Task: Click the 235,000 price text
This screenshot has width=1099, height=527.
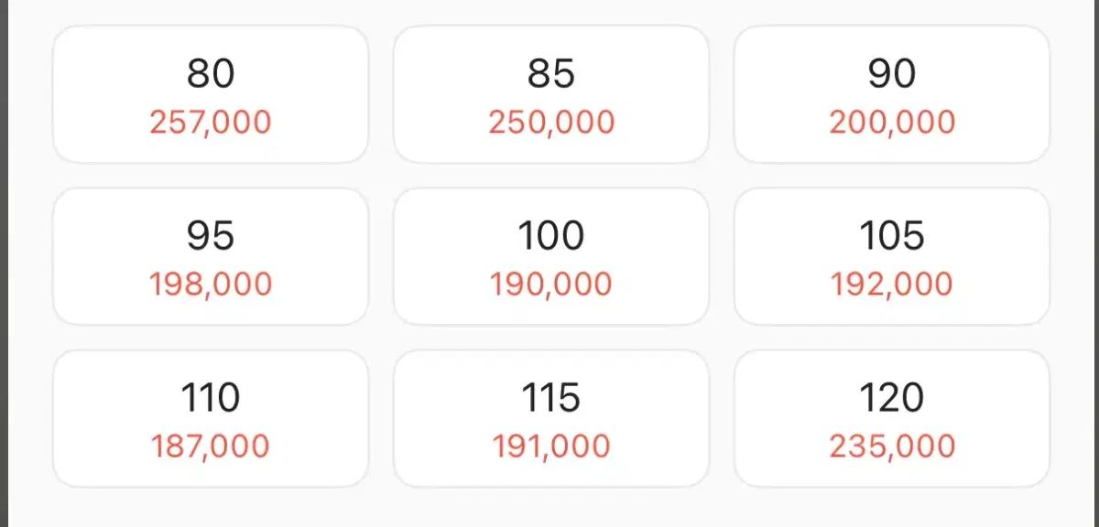Action: [892, 446]
